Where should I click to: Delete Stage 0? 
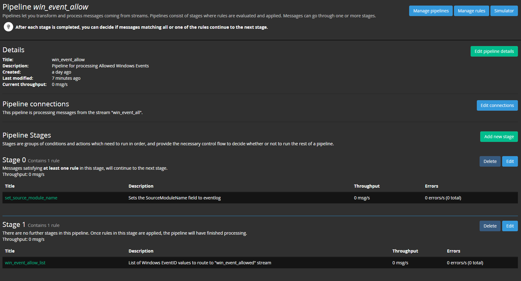490,161
